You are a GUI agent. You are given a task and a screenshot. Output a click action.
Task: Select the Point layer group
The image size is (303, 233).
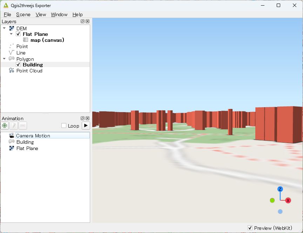[x=22, y=46]
